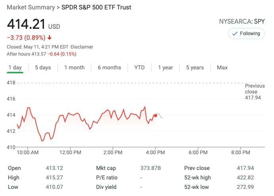This screenshot has height=196, width=274.
Task: View the 1 year chart
Action: click(x=166, y=67)
